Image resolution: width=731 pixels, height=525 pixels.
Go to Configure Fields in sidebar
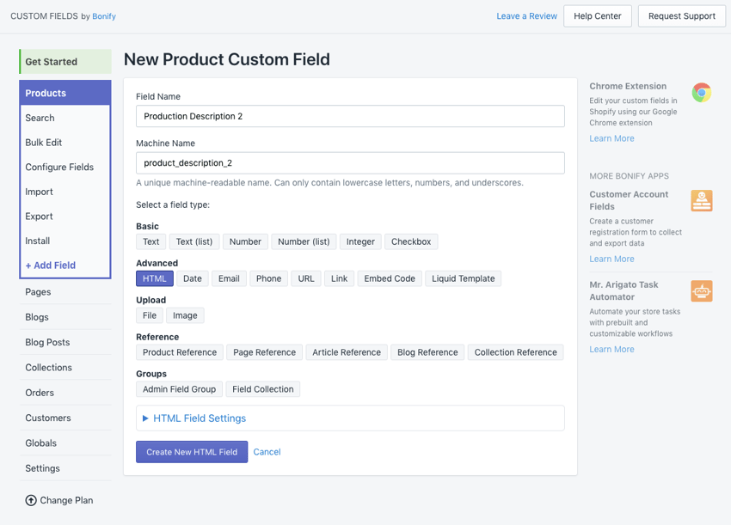[59, 168]
